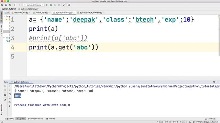
Task: Click Restore Layout icon in Run panel
Action: coord(5,95)
